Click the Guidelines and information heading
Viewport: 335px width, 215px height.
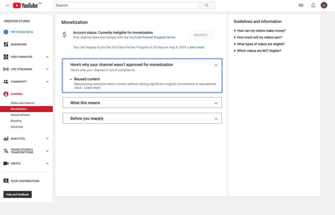coord(257,21)
